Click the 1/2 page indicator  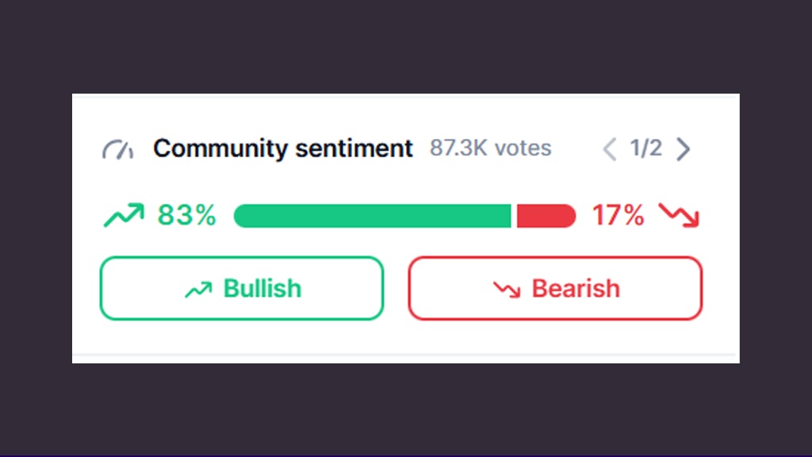click(645, 148)
